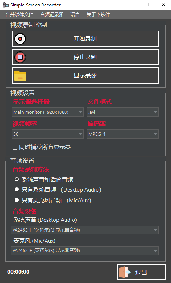Open the 系统声音 Desktop Audio device dropdown
The height and width of the screenshot is (283, 171).
tap(85, 230)
